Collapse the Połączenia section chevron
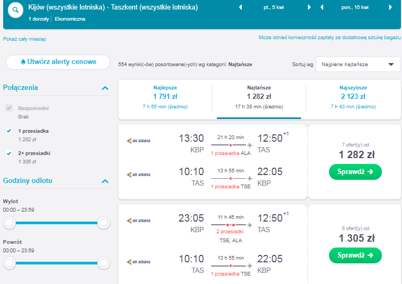The width and height of the screenshot is (402, 284). (x=105, y=88)
